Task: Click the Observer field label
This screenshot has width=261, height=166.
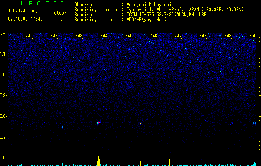Action: point(84,5)
